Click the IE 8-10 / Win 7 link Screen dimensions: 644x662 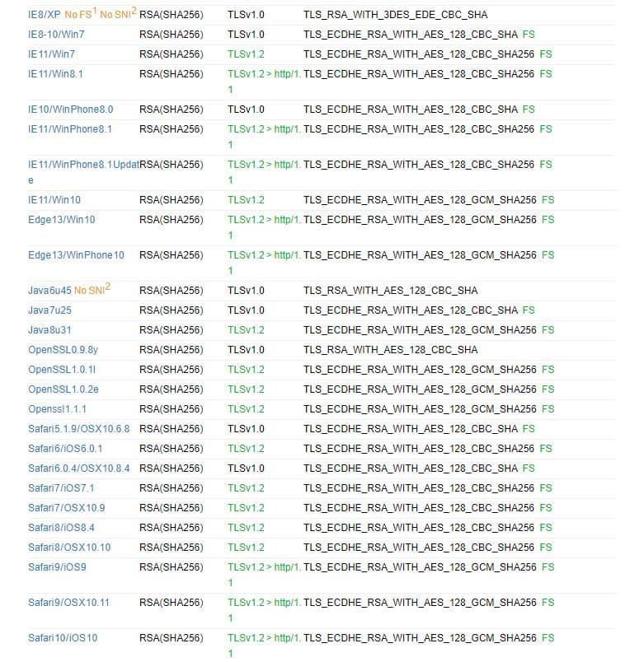point(56,35)
